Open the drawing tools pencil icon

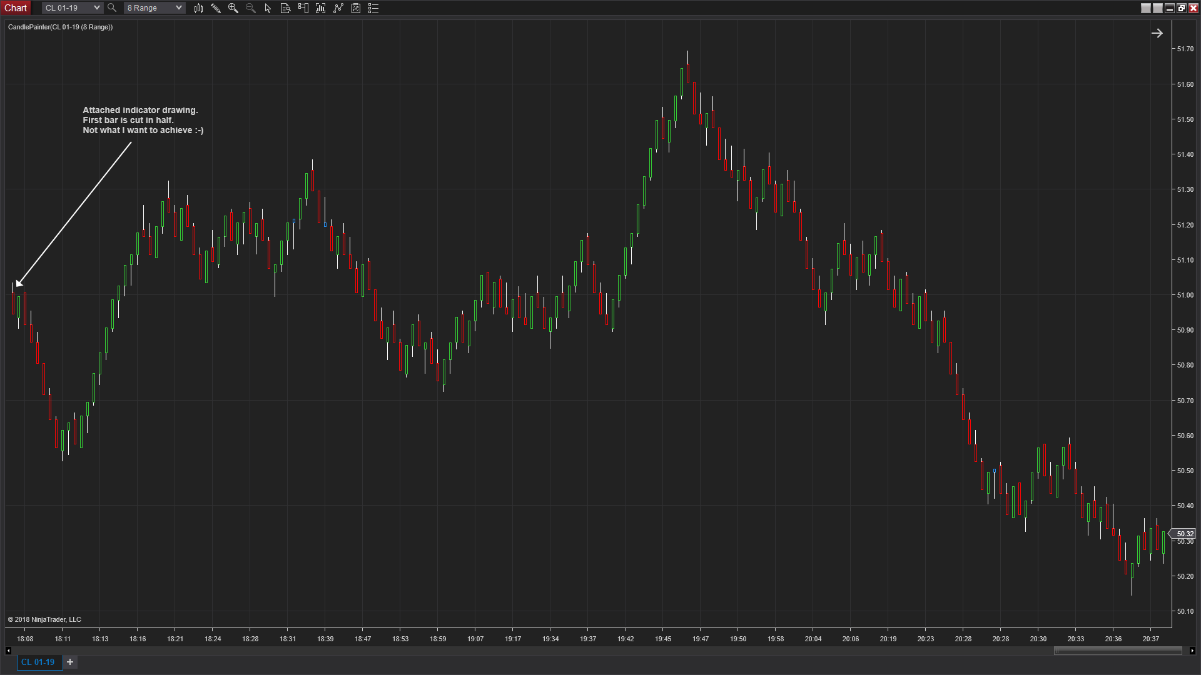216,8
